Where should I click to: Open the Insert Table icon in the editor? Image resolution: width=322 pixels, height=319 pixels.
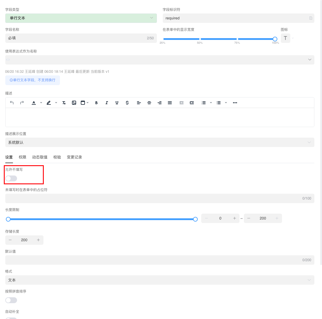tap(83, 103)
